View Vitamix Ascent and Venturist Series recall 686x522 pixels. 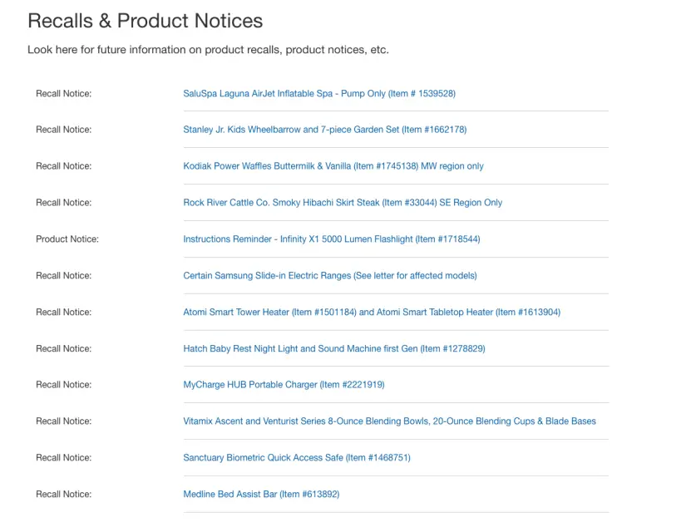389,421
